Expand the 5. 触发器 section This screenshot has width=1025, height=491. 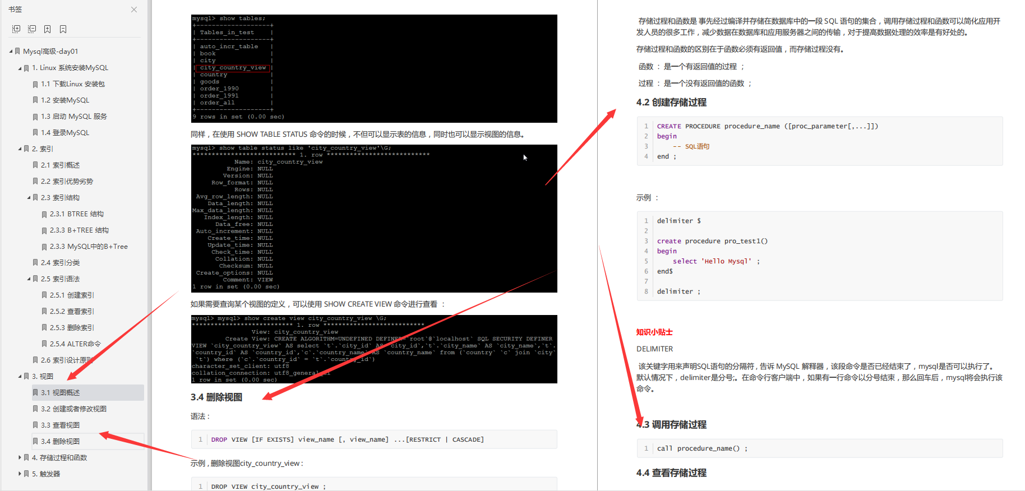pyautogui.click(x=20, y=474)
